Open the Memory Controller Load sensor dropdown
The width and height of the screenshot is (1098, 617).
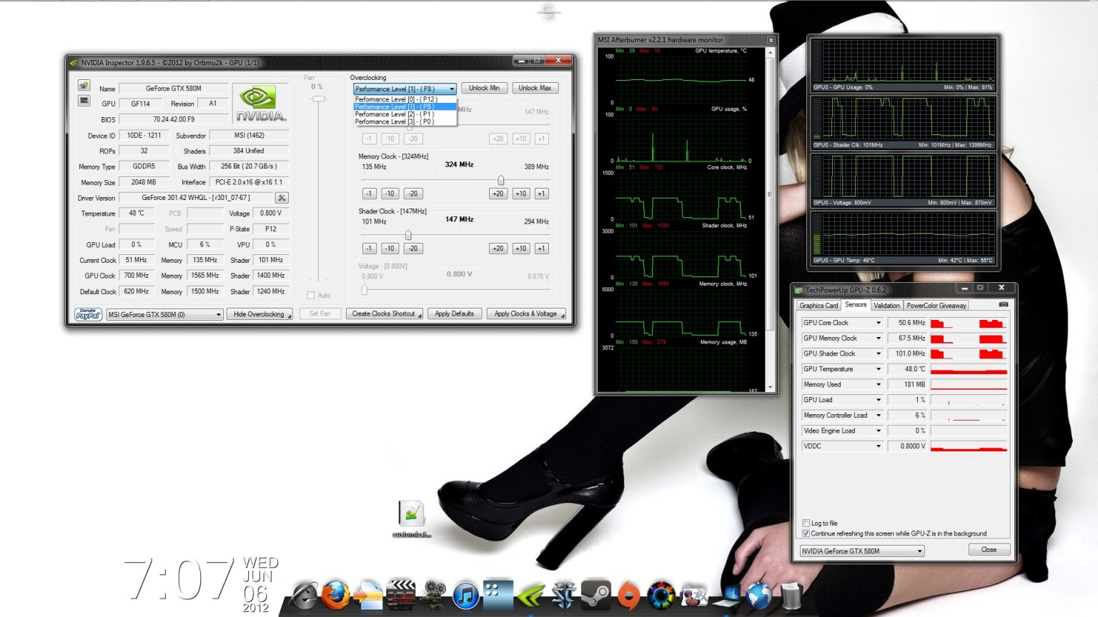point(879,416)
